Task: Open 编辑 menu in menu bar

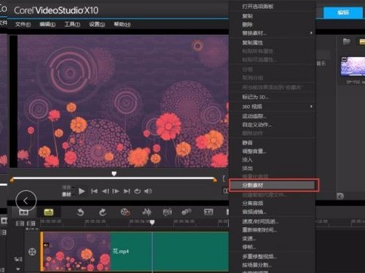Action: pos(47,24)
